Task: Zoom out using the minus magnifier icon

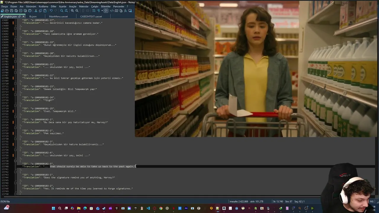Action: click(77, 11)
